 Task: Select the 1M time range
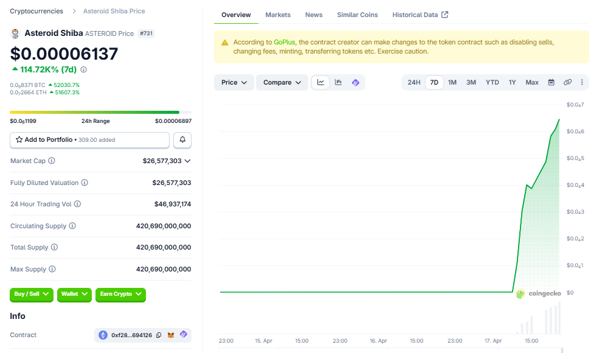click(452, 82)
